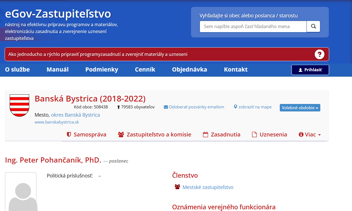Screen dimensions: 352x211
Task: Click the zobraziť na mape link
Action: tap(255, 107)
